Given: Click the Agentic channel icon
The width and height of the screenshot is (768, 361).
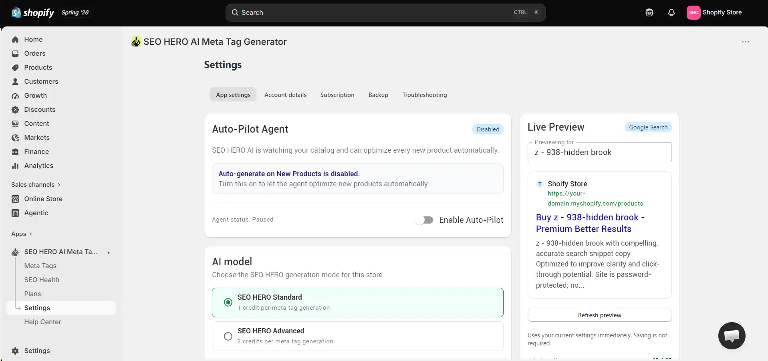Looking at the screenshot, I should point(15,213).
